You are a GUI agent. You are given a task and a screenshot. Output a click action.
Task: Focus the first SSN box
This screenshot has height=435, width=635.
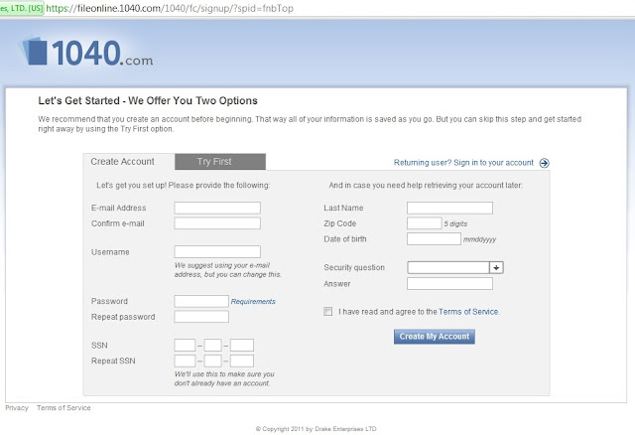[185, 346]
